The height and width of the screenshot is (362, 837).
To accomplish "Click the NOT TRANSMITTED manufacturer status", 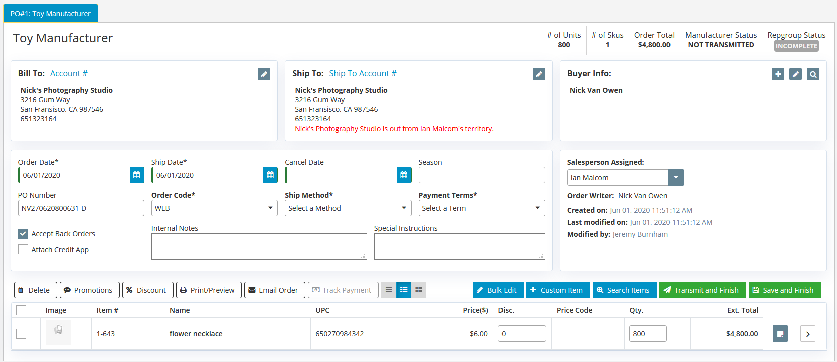I will point(721,45).
